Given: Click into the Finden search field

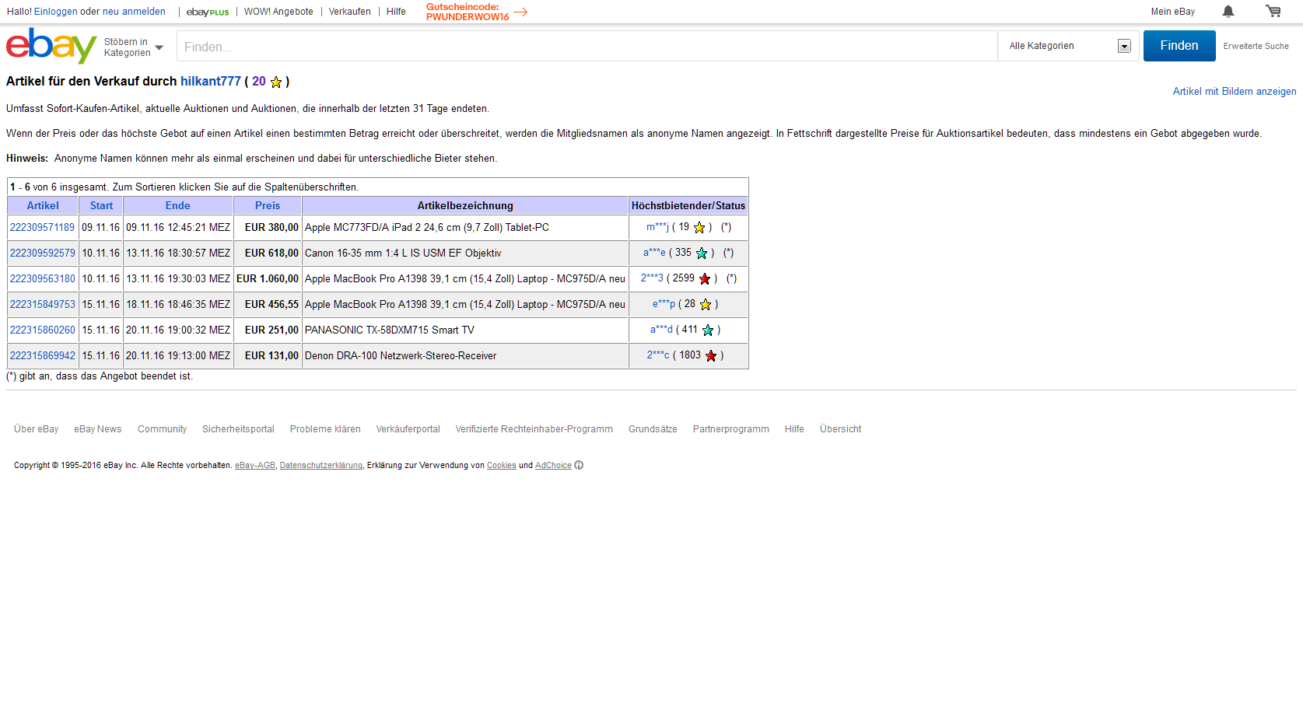Looking at the screenshot, I should 587,46.
